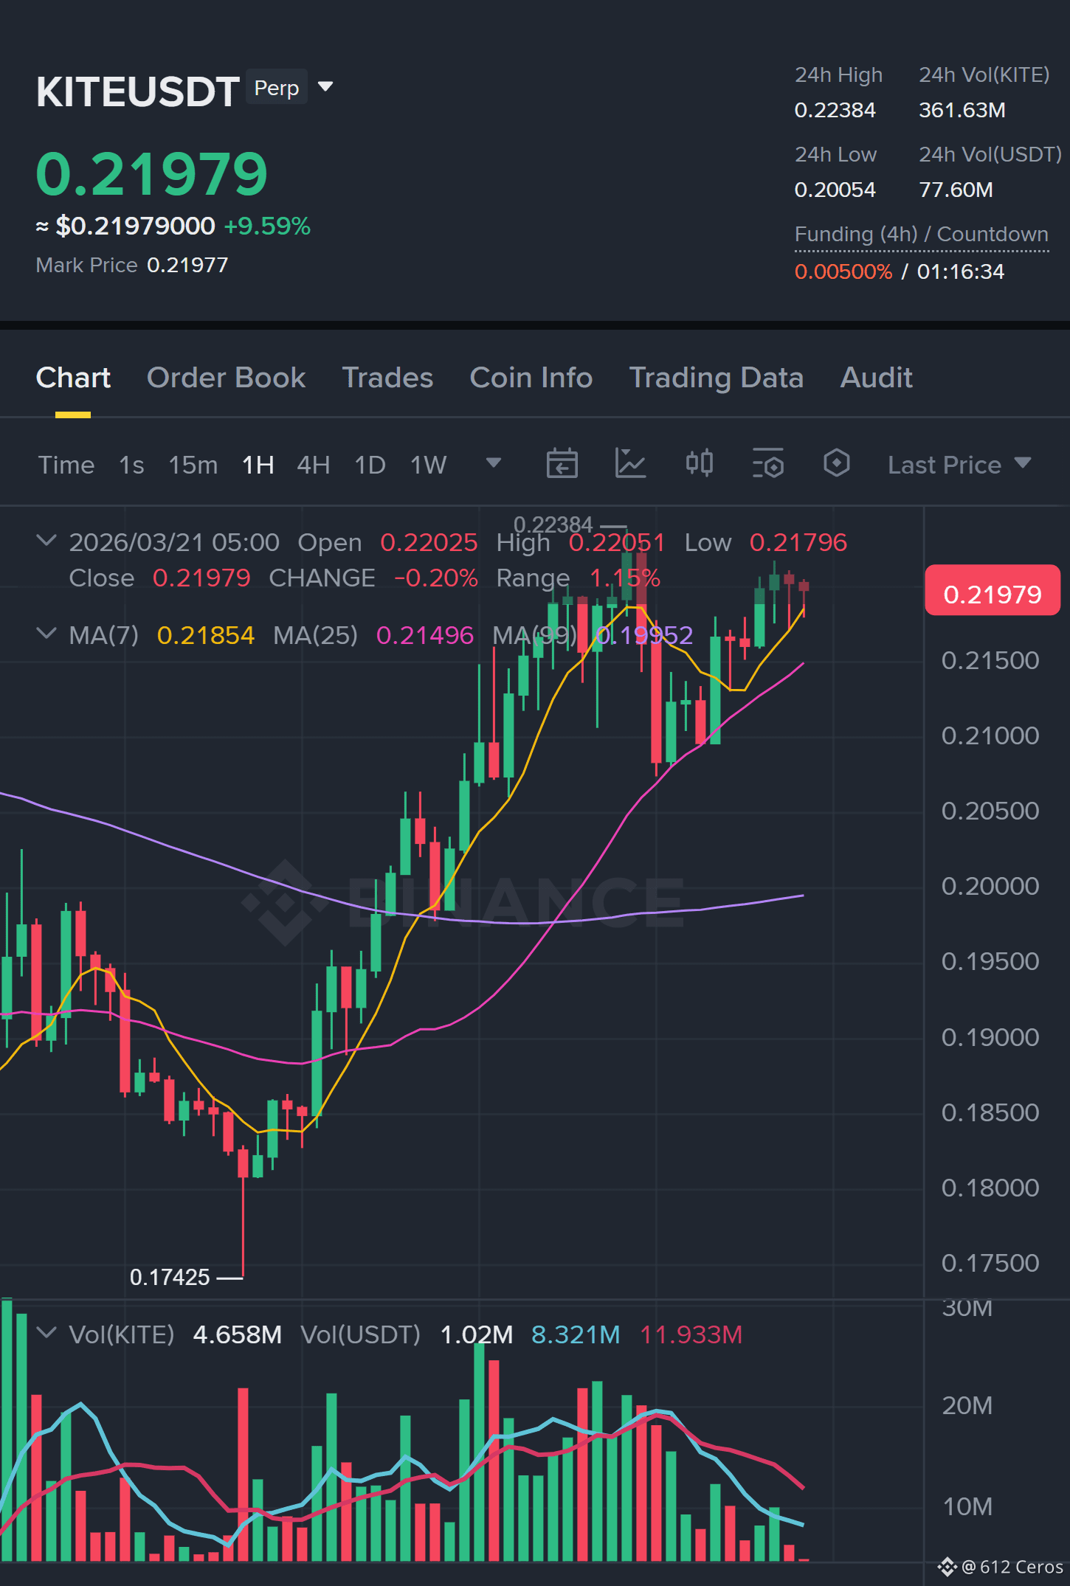The image size is (1070, 1586).
Task: Open the line chart indicators icon
Action: tap(630, 464)
